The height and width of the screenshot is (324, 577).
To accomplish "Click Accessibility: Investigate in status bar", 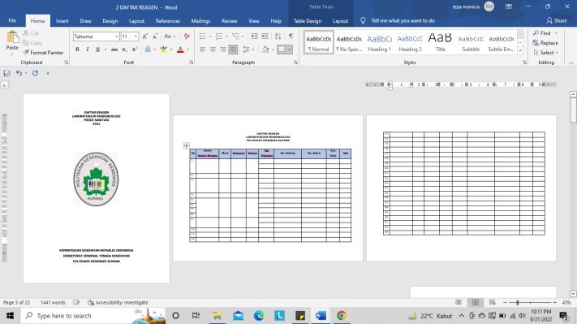I will click(118, 303).
